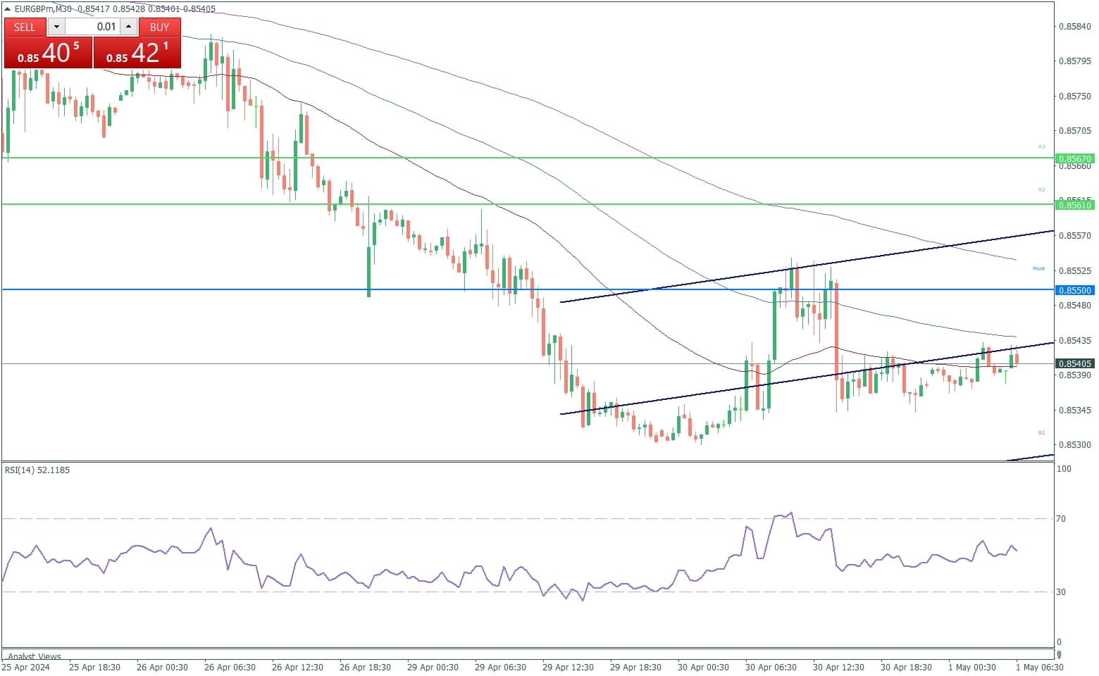Viewport: 1099px width, 676px height.
Task: Click the Analyst Views indicator label
Action: tap(35, 656)
